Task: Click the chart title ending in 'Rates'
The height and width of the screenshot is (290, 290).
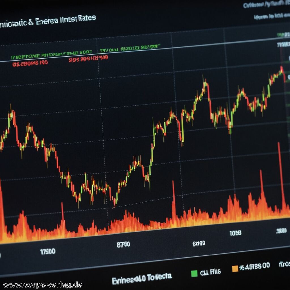Action: [48, 20]
